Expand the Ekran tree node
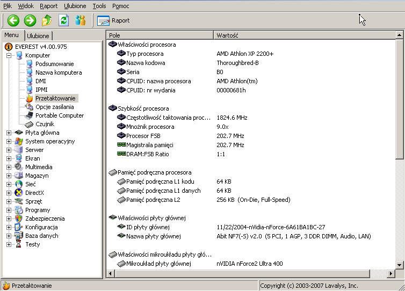This screenshot has height=291, width=405. [9, 158]
